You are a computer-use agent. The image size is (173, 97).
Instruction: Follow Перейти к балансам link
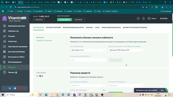point(44,40)
